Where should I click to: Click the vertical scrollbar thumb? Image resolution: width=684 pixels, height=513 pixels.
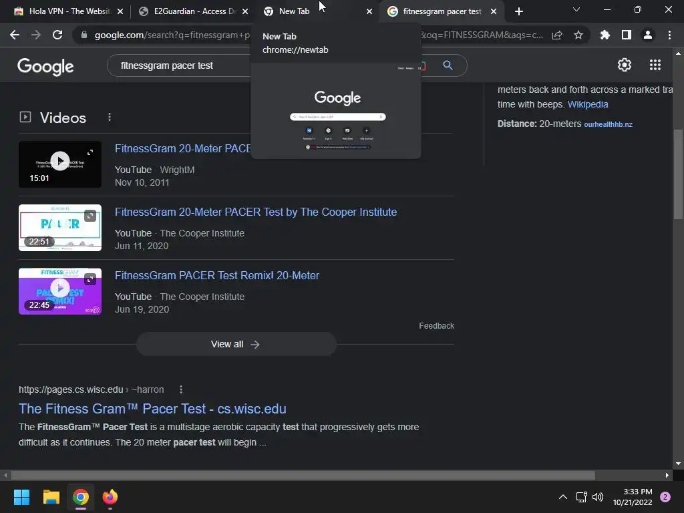click(678, 174)
